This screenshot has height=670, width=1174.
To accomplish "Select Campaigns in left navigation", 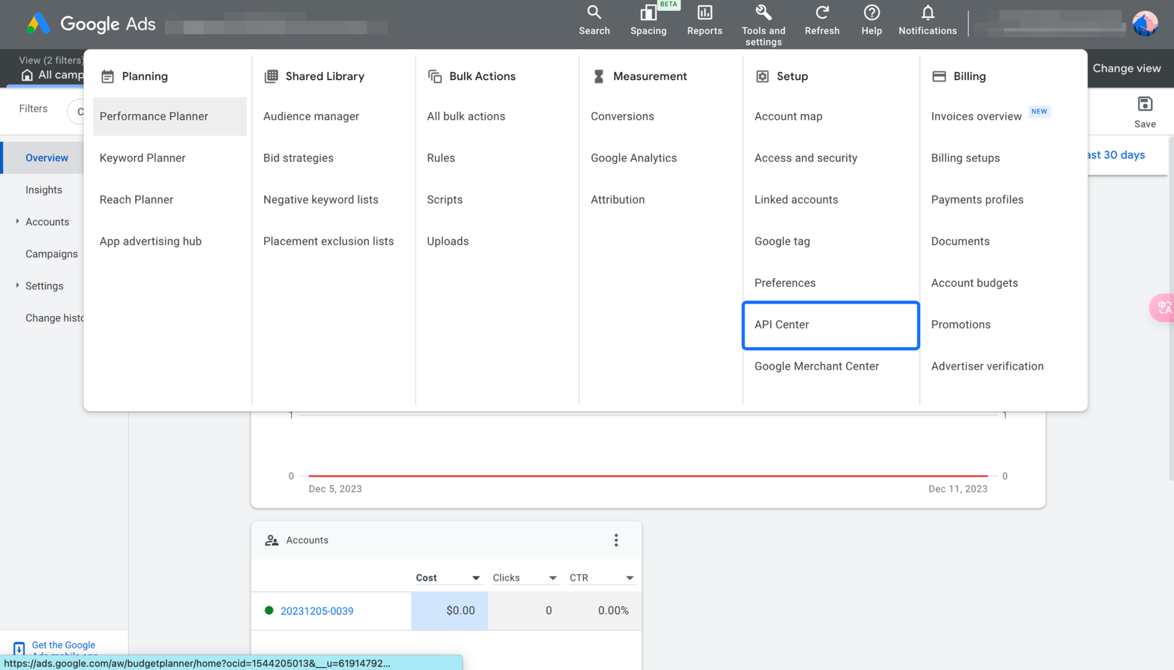I will coord(52,254).
